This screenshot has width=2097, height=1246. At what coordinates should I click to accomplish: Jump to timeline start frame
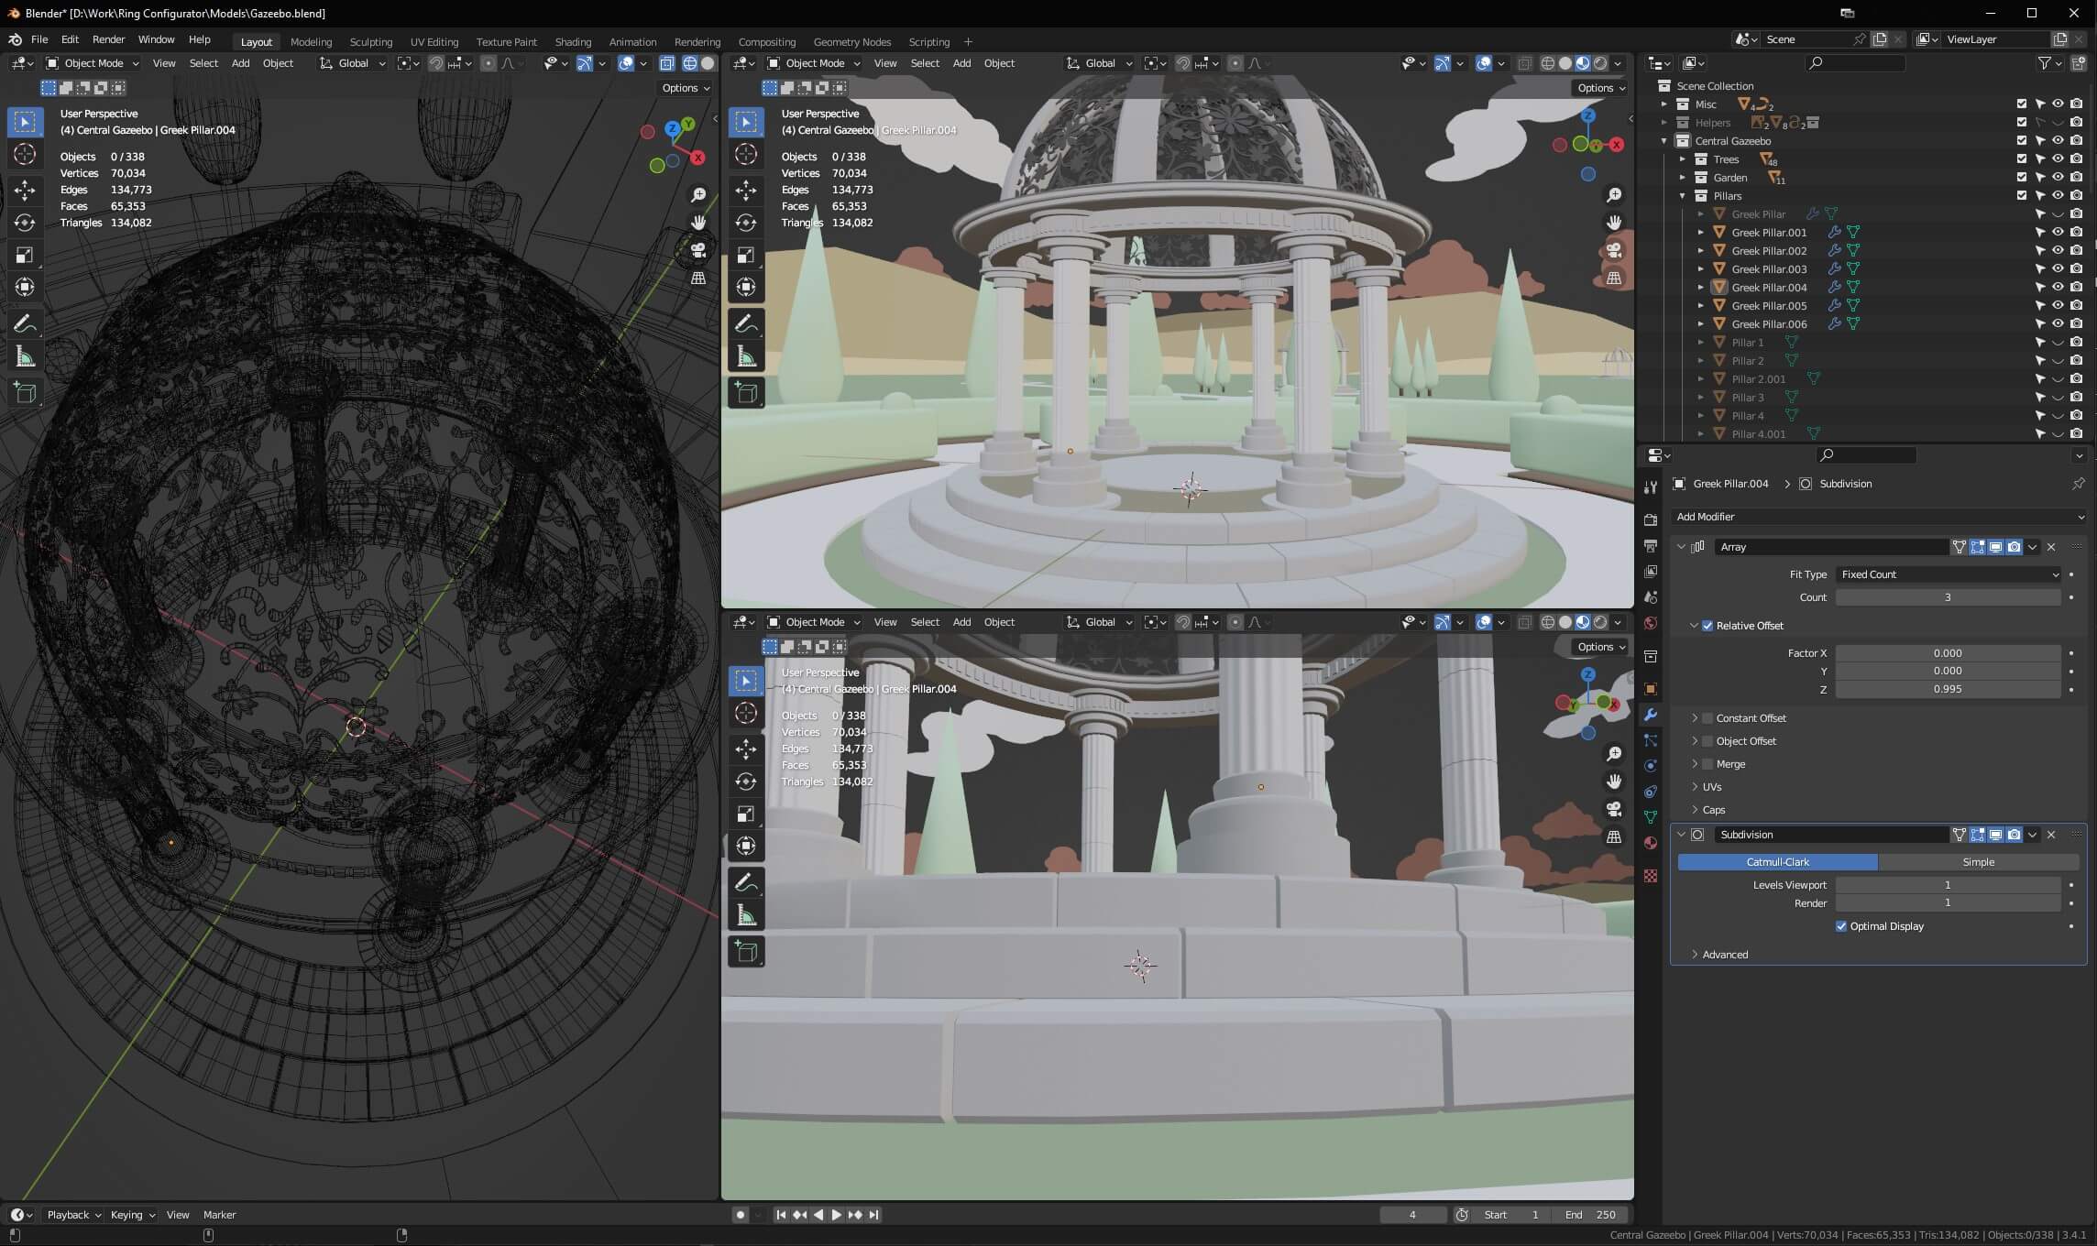coord(781,1215)
